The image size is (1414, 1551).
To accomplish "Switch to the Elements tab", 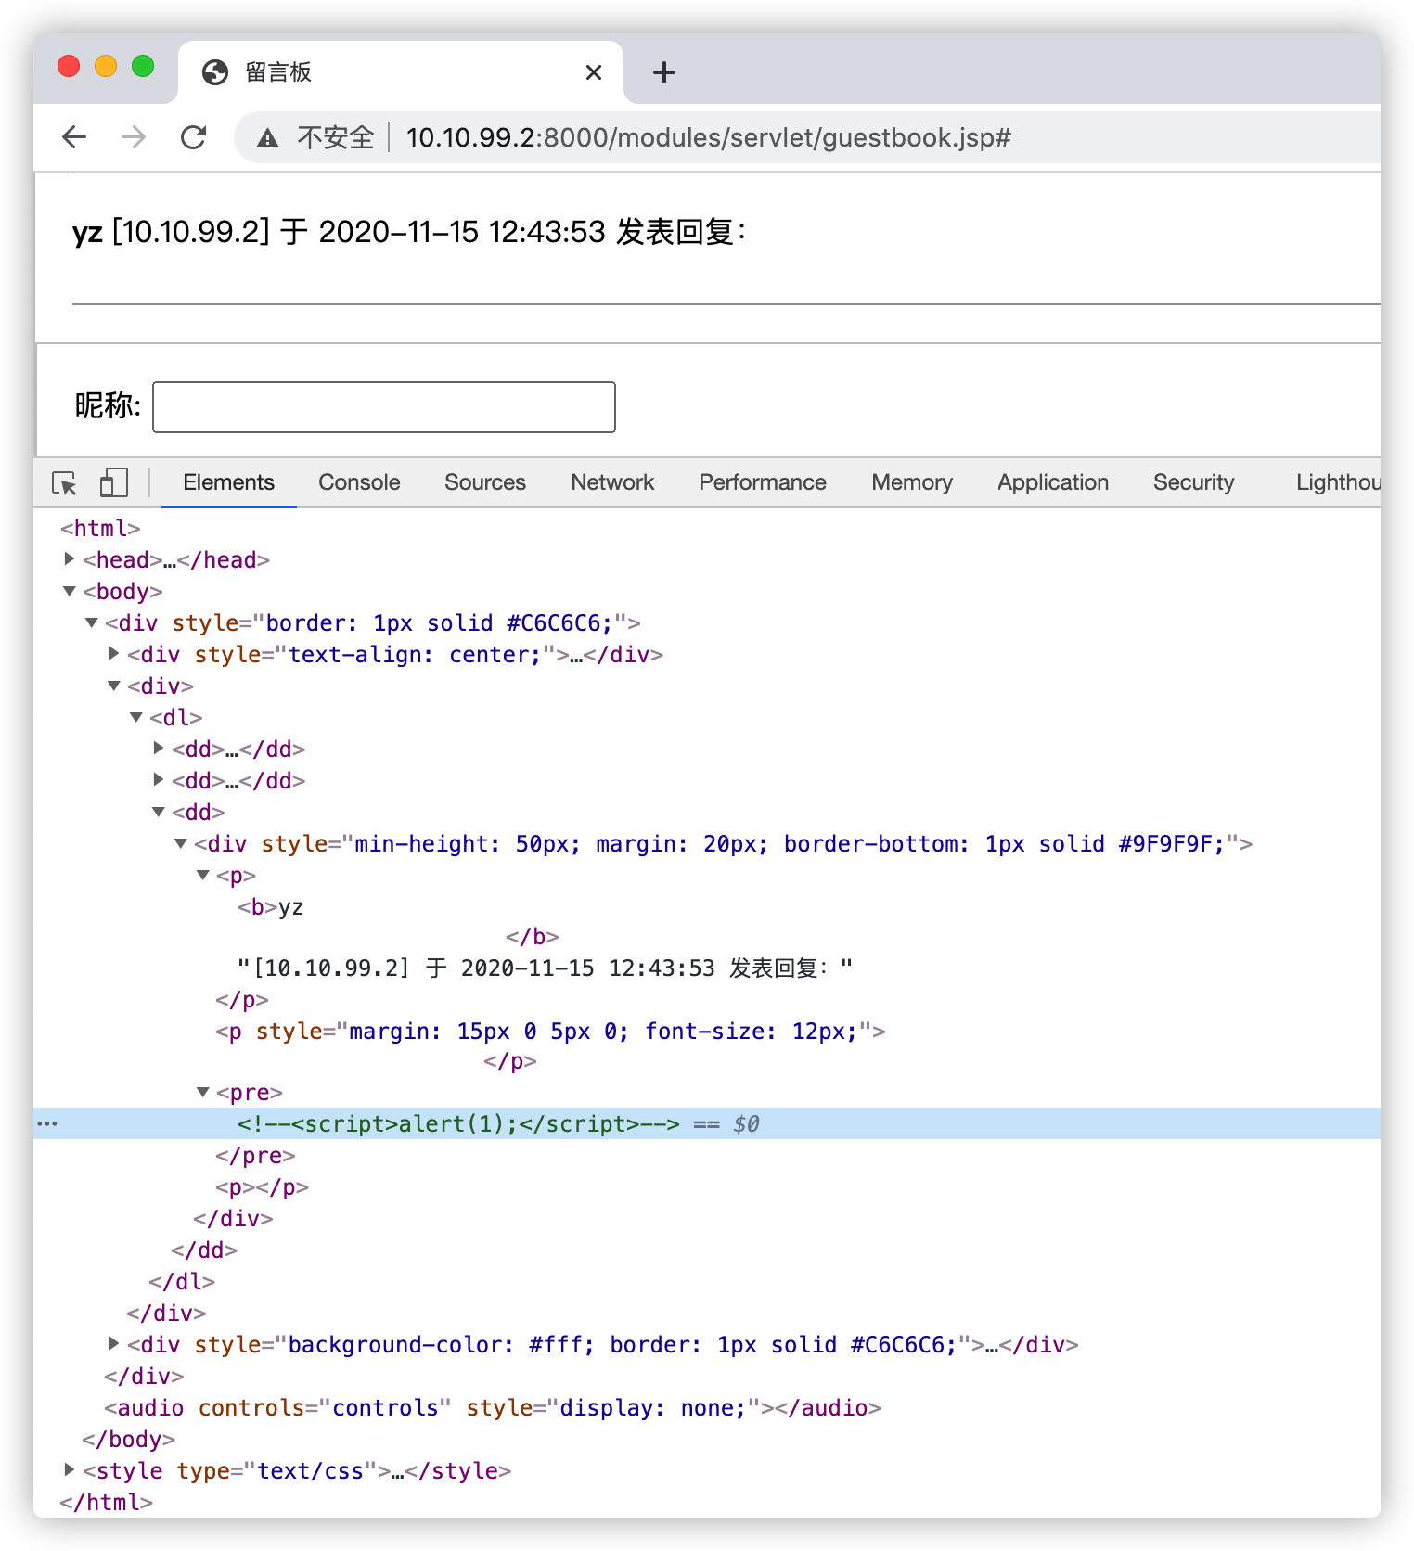I will pos(228,482).
